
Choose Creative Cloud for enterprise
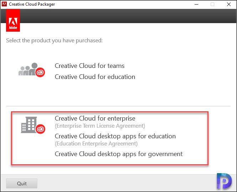point(95,118)
